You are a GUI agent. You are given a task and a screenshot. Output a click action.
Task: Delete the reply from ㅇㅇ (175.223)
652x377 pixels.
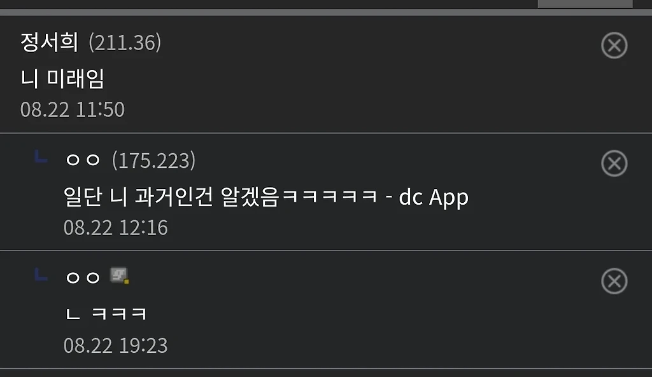tap(614, 163)
